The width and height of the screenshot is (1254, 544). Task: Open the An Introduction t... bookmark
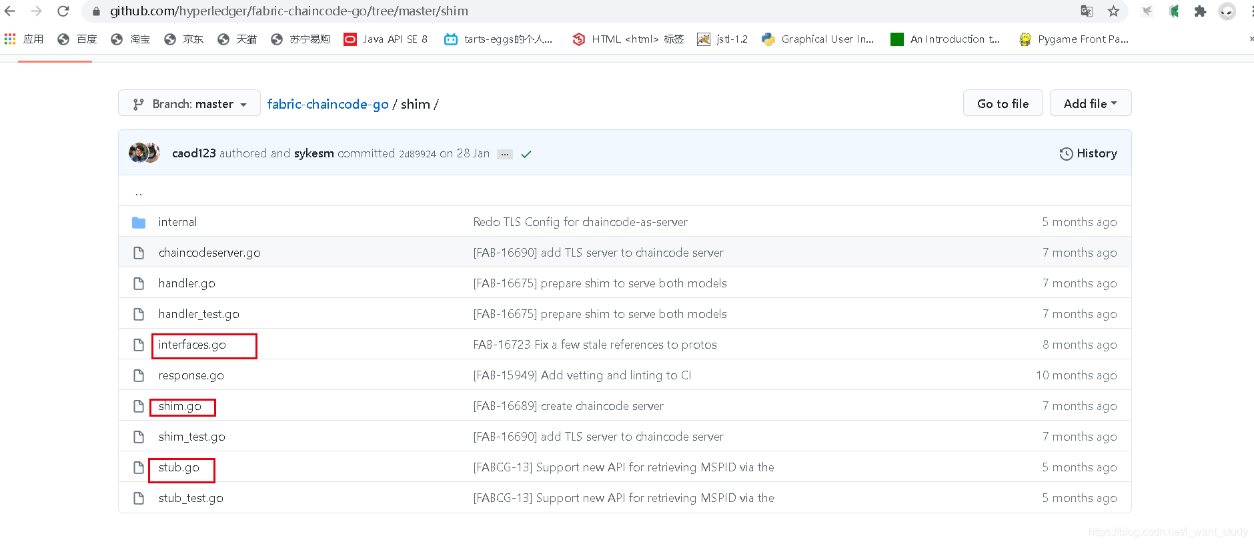coord(946,39)
